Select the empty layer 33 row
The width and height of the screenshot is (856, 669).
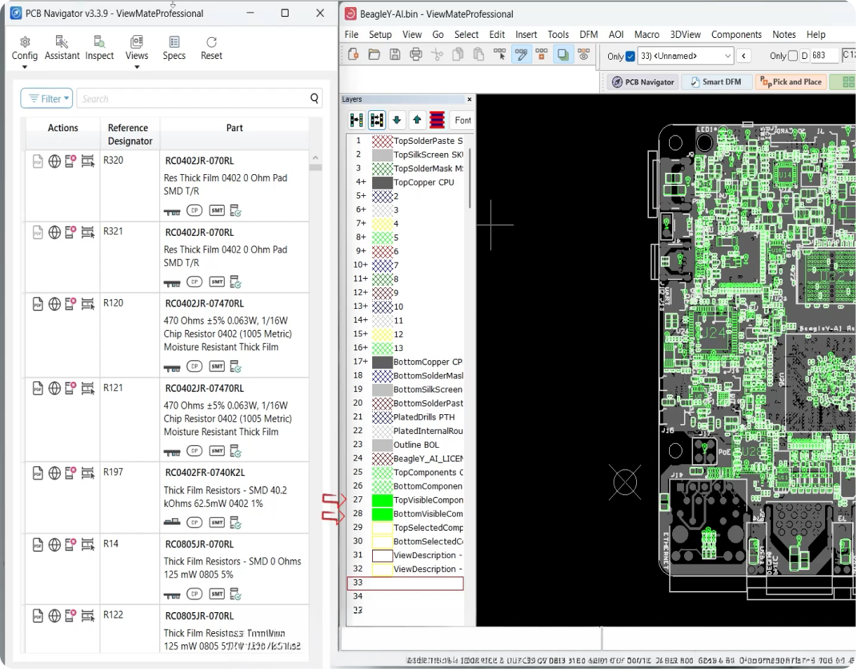pos(405,583)
